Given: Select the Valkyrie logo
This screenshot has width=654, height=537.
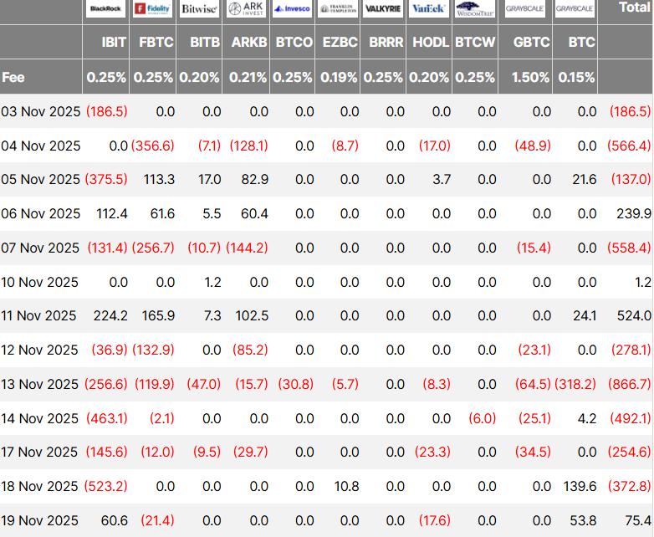Looking at the screenshot, I should coord(384,9).
